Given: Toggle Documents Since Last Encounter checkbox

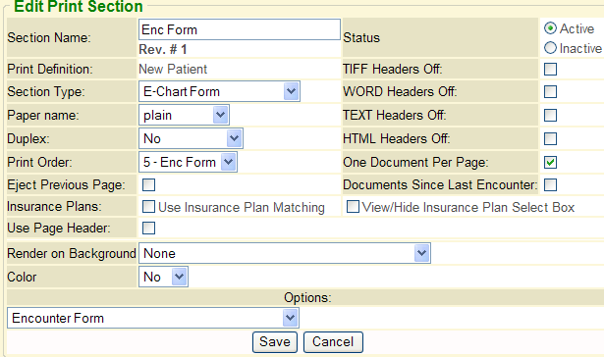Looking at the screenshot, I should tap(550, 185).
